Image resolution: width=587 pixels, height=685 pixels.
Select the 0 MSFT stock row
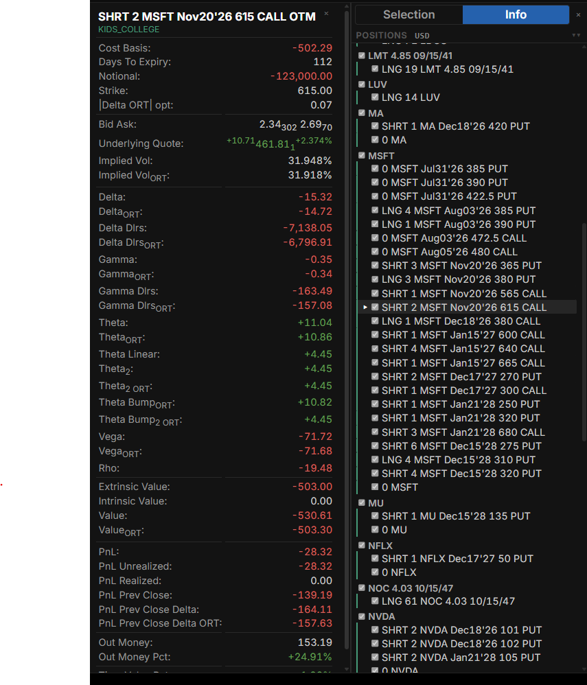400,487
